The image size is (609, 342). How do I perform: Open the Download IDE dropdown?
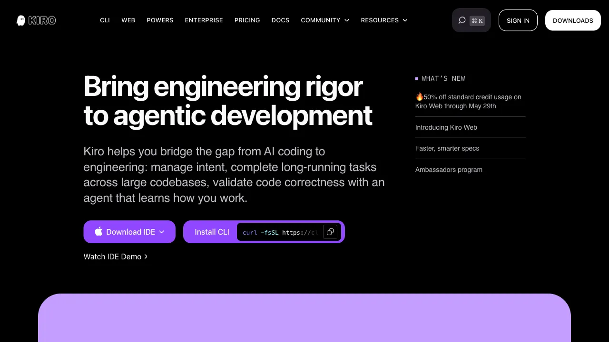coord(129,232)
